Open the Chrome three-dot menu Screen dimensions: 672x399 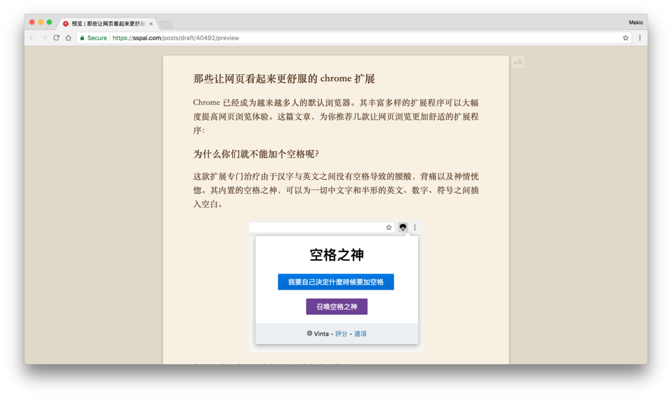[x=640, y=38]
